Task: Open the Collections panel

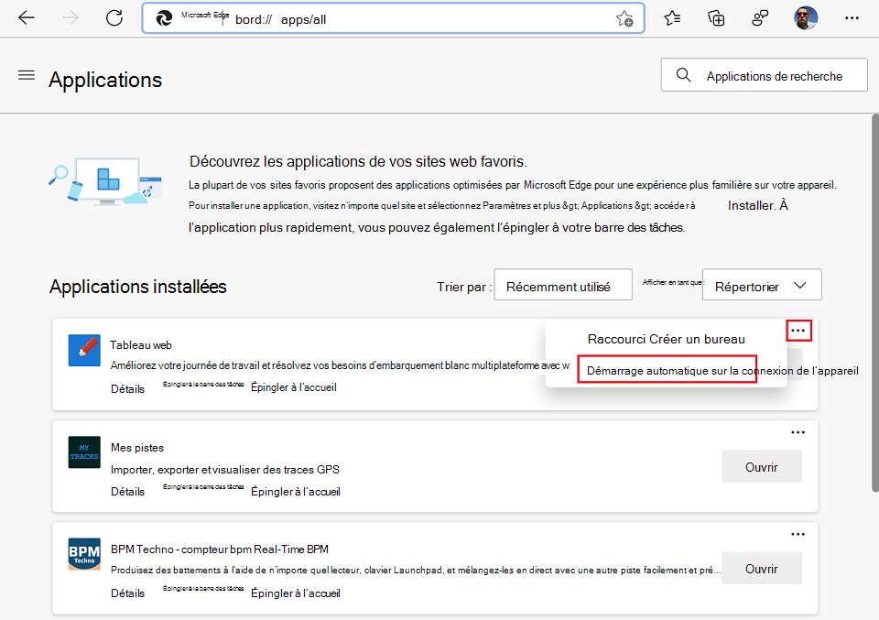Action: [x=716, y=17]
